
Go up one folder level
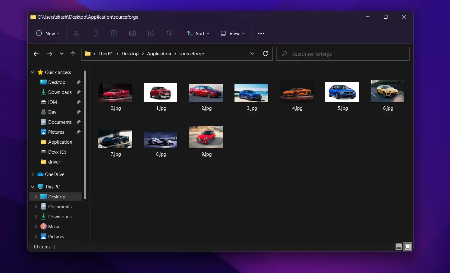(73, 54)
